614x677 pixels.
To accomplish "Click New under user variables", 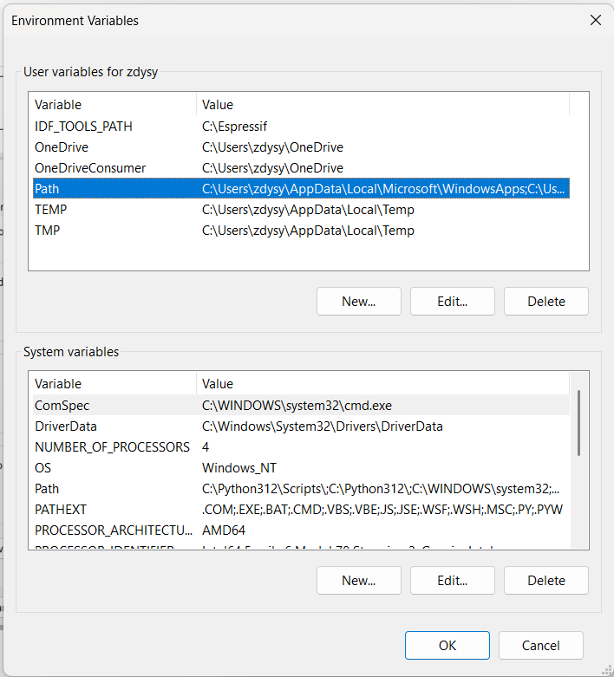I will 358,302.
